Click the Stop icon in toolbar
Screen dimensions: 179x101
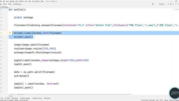176,4
